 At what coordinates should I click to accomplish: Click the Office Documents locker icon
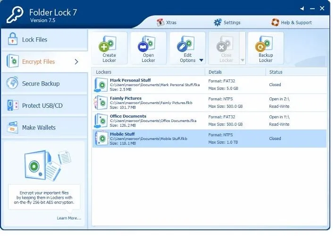(x=101, y=121)
